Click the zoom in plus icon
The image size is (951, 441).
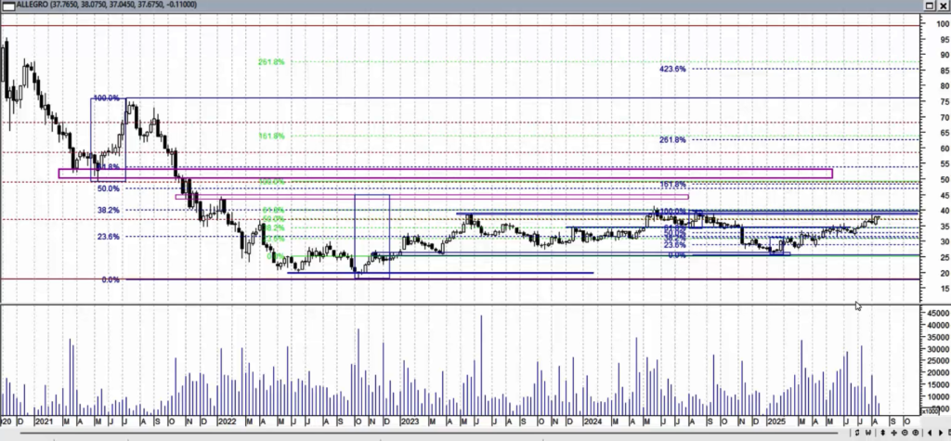click(915, 433)
